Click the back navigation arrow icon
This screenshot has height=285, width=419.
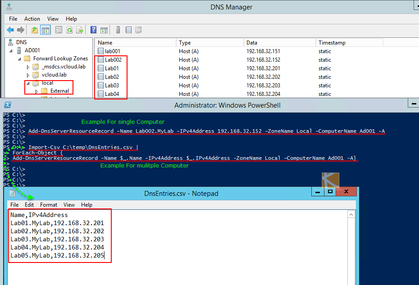coord(10,30)
